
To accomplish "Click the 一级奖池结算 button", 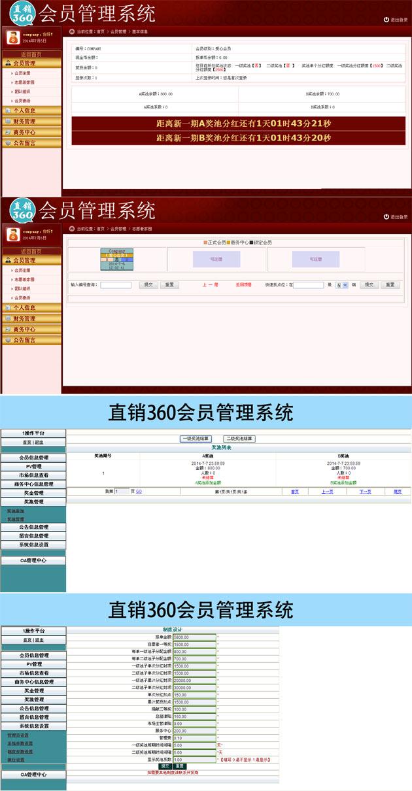I will 196,439.
